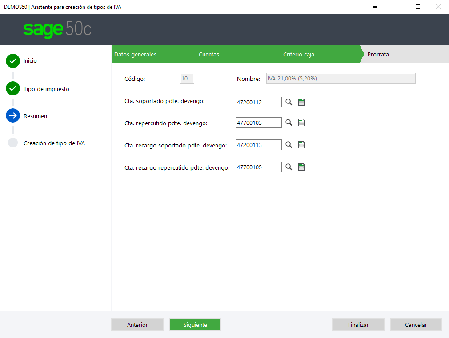Search account for Cta. repercutido pdte. devengo

(x=289, y=123)
